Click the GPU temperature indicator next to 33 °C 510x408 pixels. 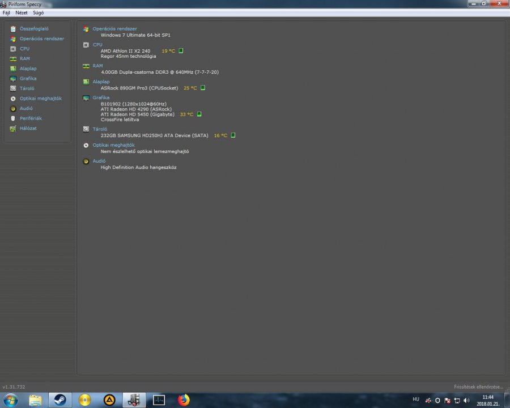199,114
